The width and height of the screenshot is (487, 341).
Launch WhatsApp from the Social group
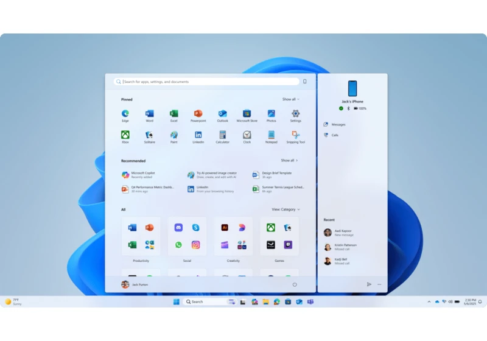178,245
